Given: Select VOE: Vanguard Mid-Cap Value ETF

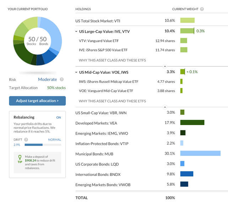Looking at the screenshot, I should click(x=106, y=91).
